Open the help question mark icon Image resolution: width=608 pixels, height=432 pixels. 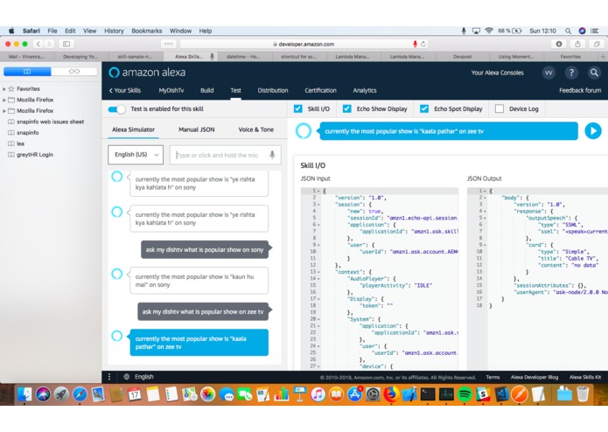coord(571,73)
